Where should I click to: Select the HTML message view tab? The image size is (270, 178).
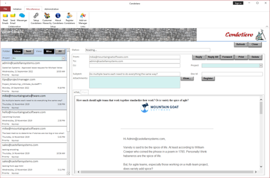click(77, 92)
